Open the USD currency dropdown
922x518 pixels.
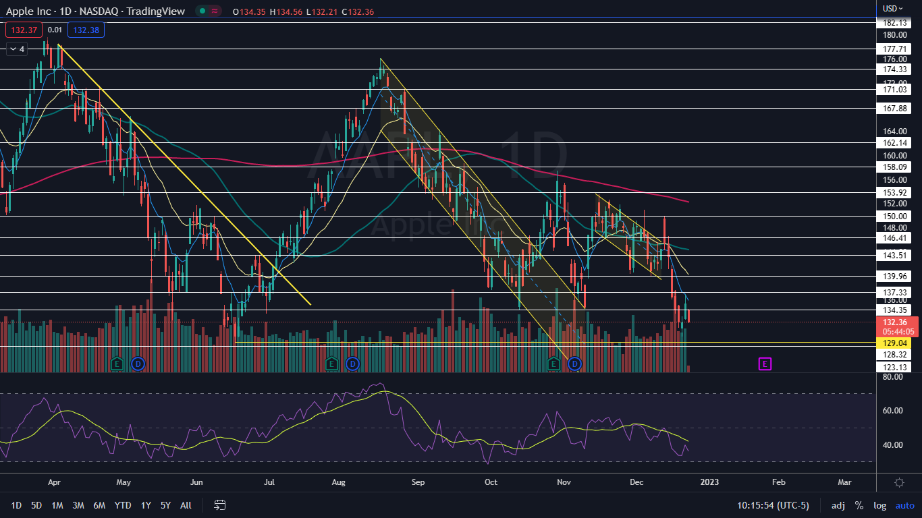893,8
